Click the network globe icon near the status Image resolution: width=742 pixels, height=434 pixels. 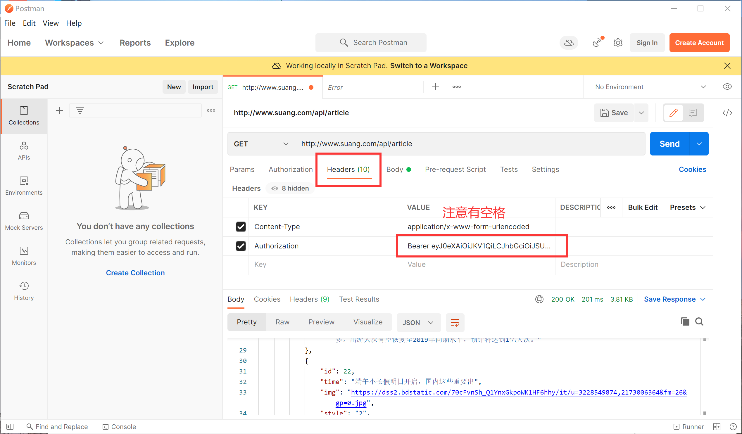click(539, 299)
